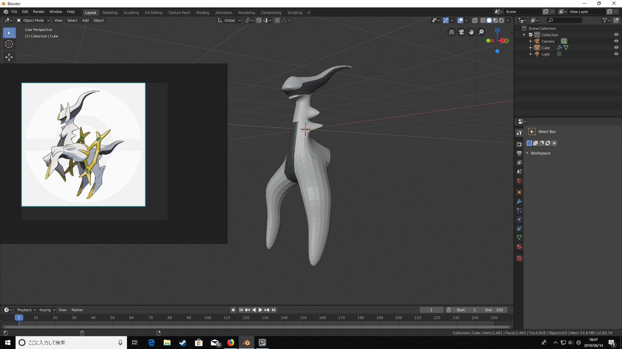
Task: Switch to the UV Editing workspace tab
Action: point(153,12)
